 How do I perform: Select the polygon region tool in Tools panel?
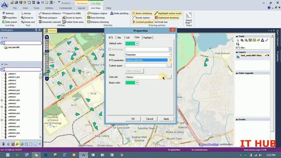point(258,40)
